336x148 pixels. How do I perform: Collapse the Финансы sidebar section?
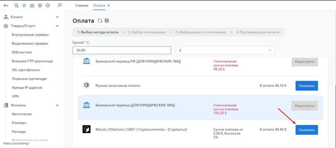tap(57, 105)
